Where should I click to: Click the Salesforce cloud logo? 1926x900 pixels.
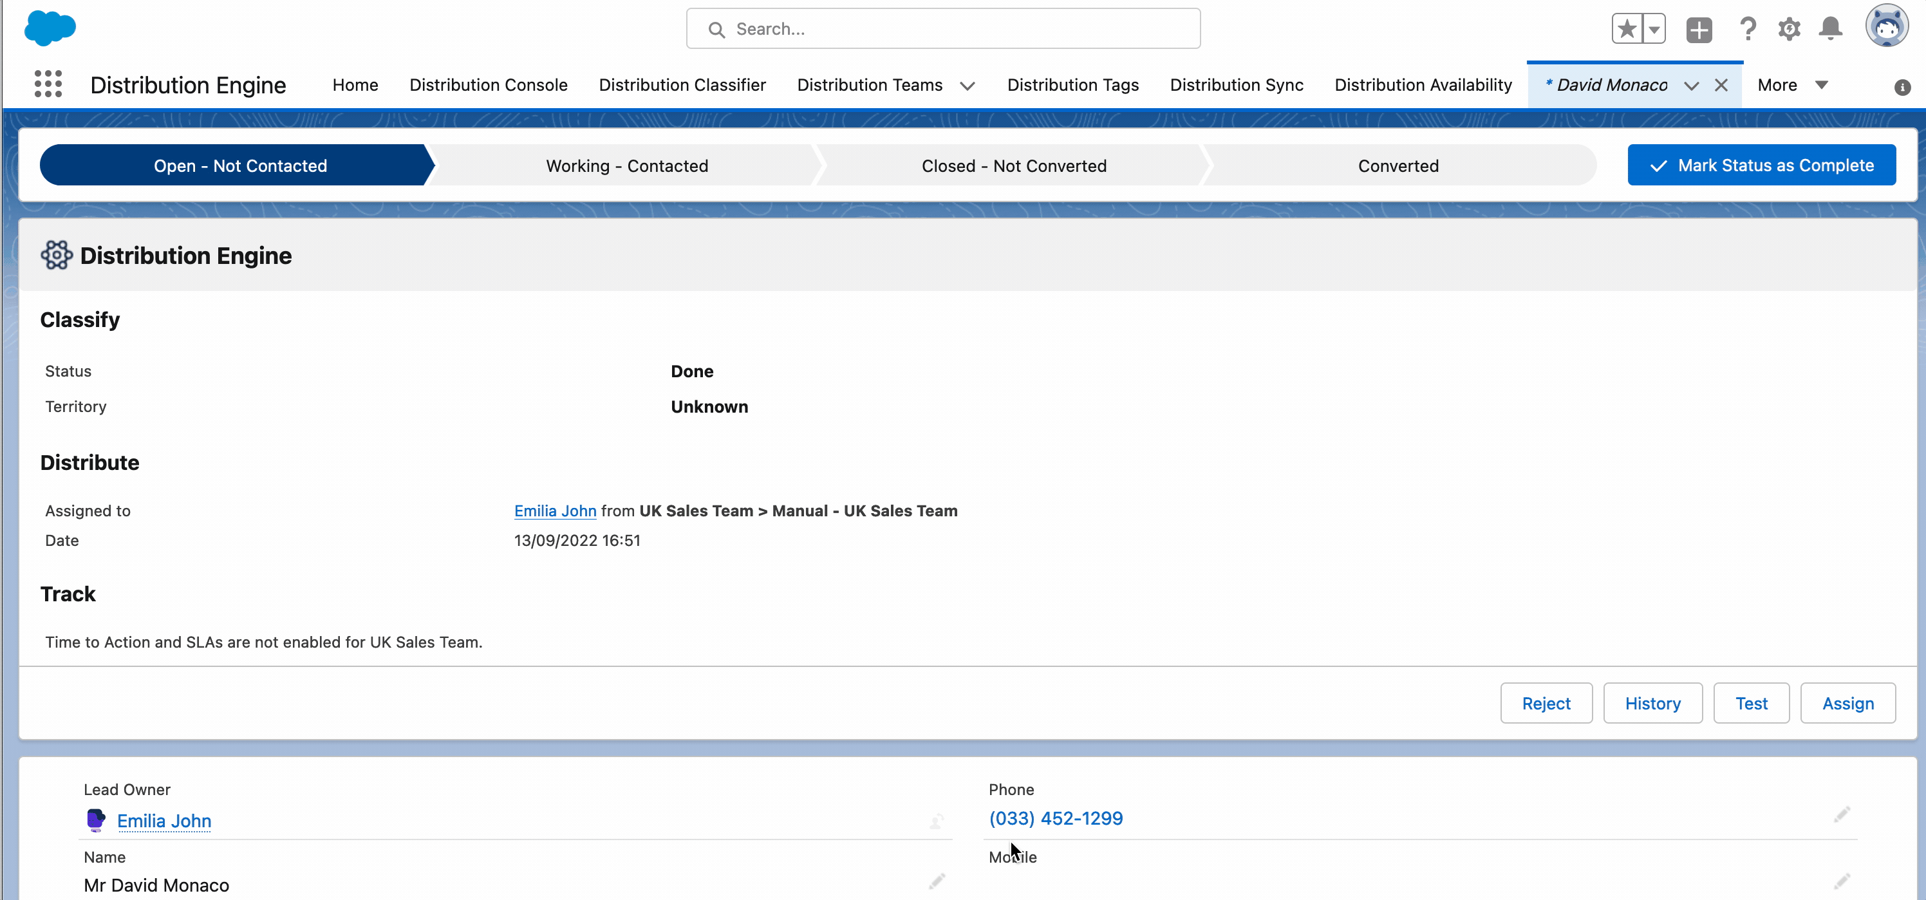click(50, 28)
